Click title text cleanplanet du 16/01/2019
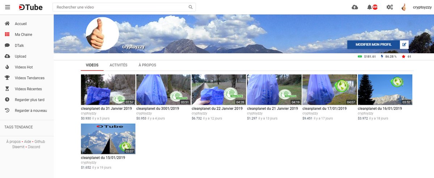The image size is (434, 178). [x=380, y=108]
